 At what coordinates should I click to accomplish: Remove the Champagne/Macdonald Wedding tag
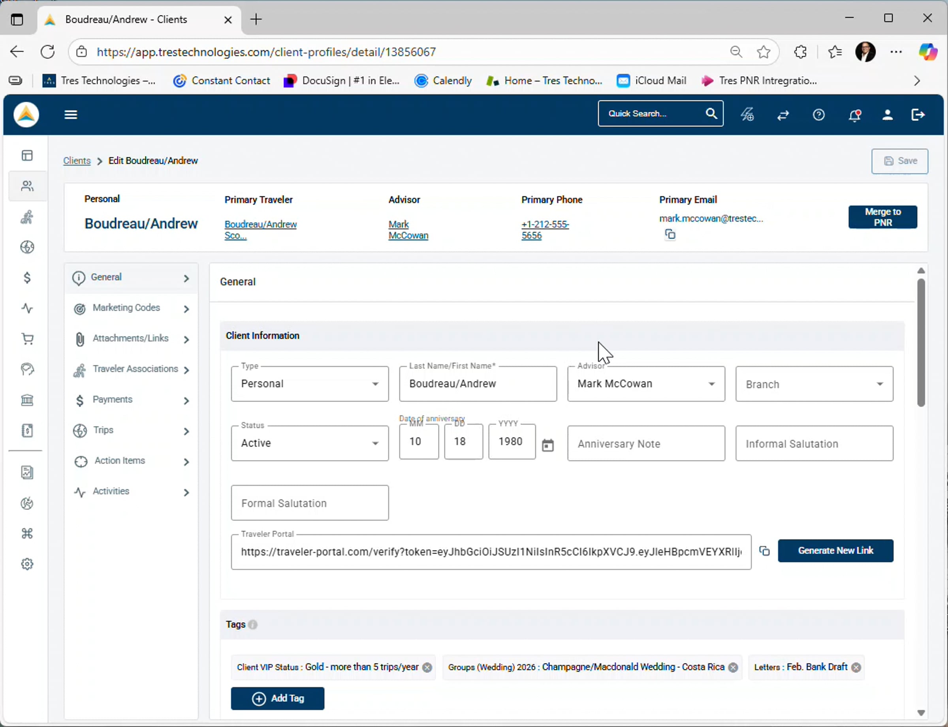(x=732, y=667)
